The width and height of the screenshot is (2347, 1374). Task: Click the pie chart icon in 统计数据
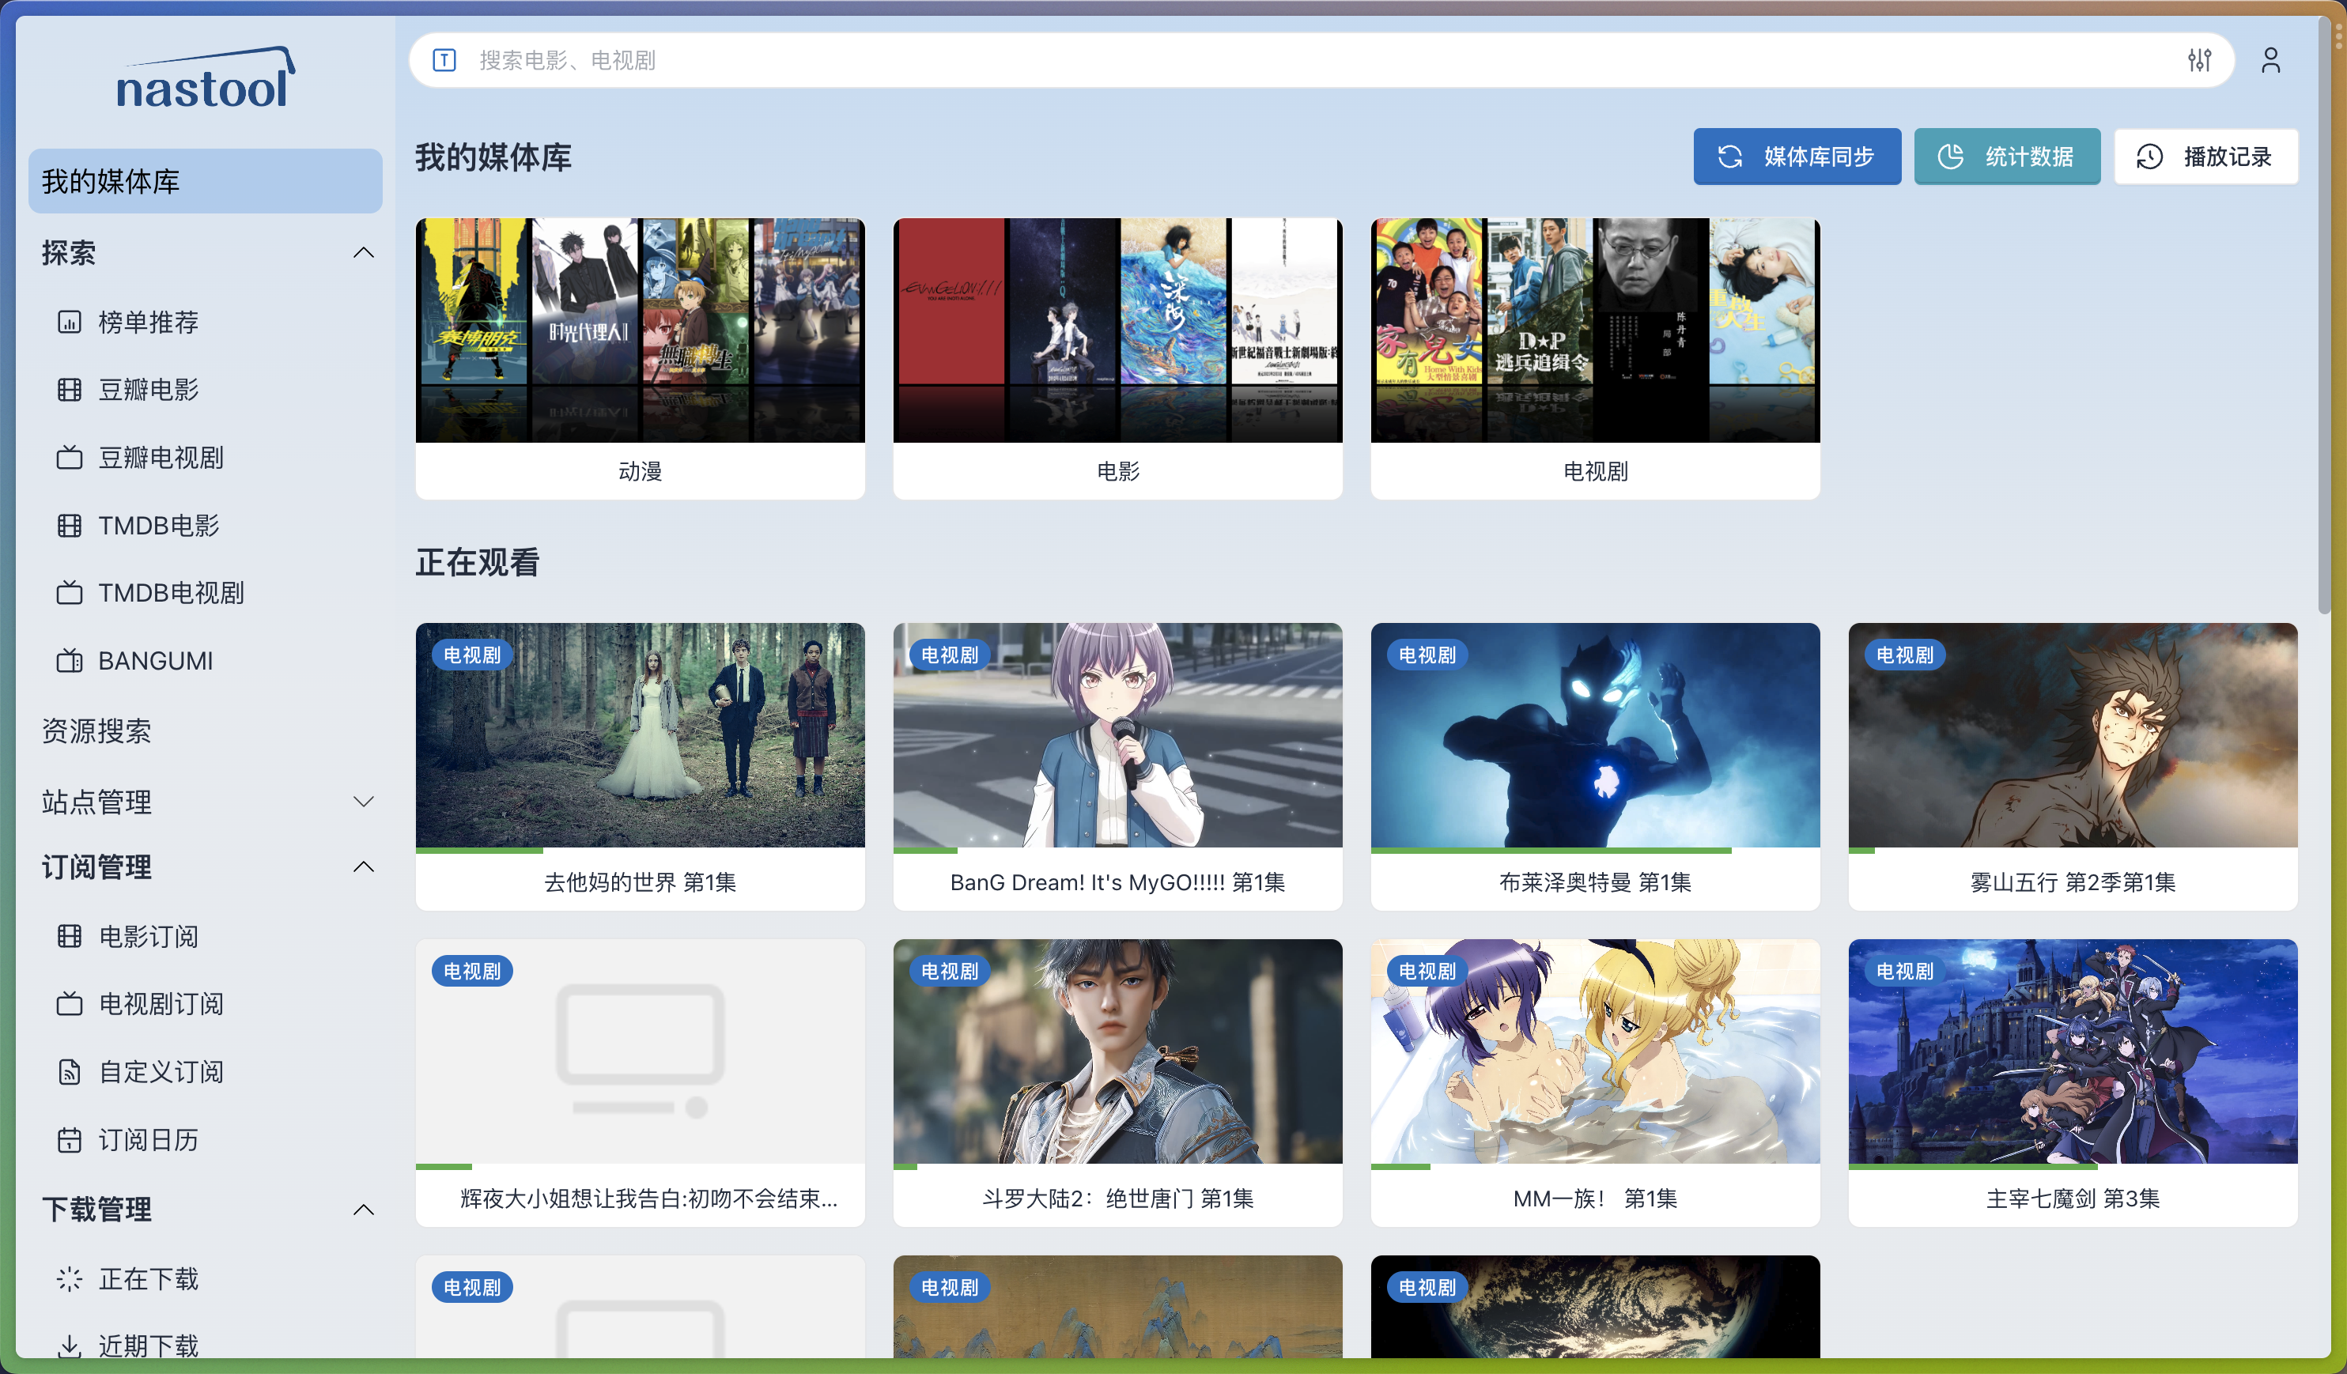tap(1950, 157)
